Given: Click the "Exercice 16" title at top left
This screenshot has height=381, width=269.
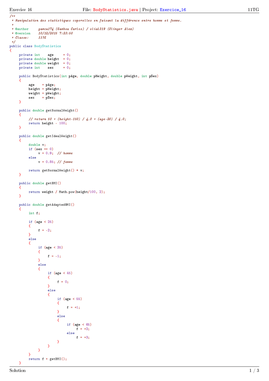Looking at the screenshot, I should click(21, 9).
